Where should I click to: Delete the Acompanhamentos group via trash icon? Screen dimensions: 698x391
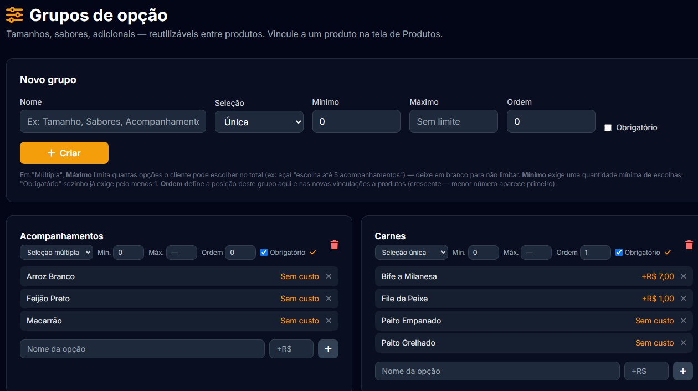pos(334,245)
